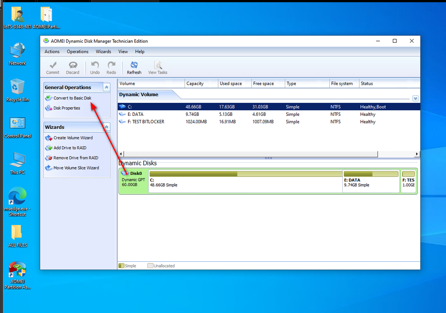Select Convert to Basic Disk link
The height and width of the screenshot is (313, 446).
(72, 98)
